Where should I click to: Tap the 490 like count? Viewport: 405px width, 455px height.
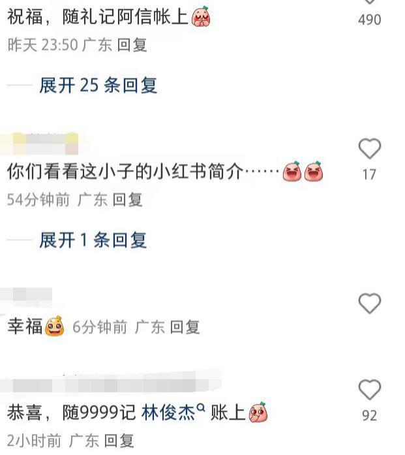point(369,20)
